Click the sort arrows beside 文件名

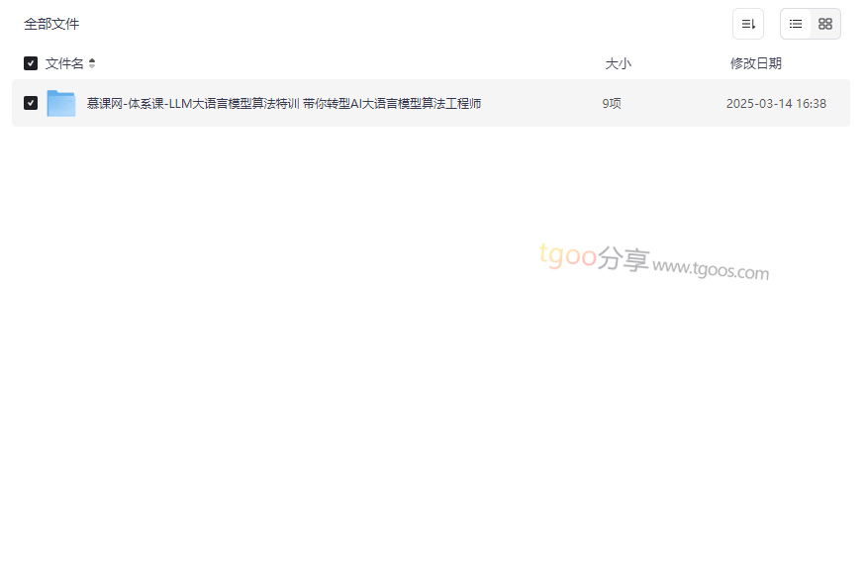pyautogui.click(x=92, y=63)
